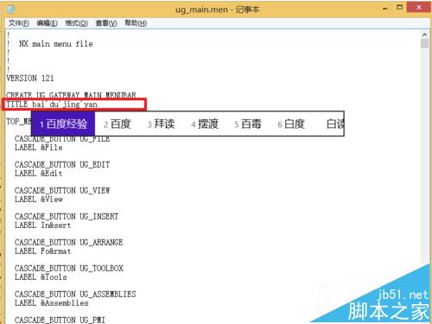Image resolution: width=432 pixels, height=324 pixels.
Task: Open the 格式(O) menu
Action: 76,23
